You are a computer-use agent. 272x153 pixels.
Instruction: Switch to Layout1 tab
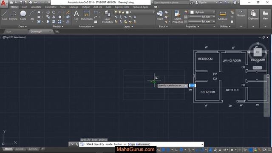tap(20, 149)
